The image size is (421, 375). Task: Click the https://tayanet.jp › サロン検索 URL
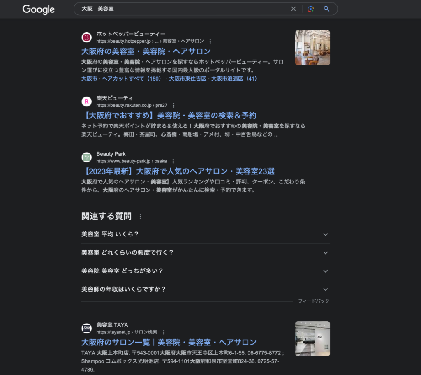point(127,332)
